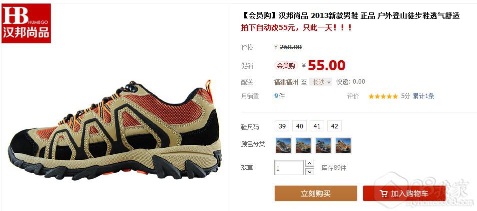Viewport: 477px width, 211px height.
Task: Select the fourth color swatch thumbnail
Action: pos(343,146)
